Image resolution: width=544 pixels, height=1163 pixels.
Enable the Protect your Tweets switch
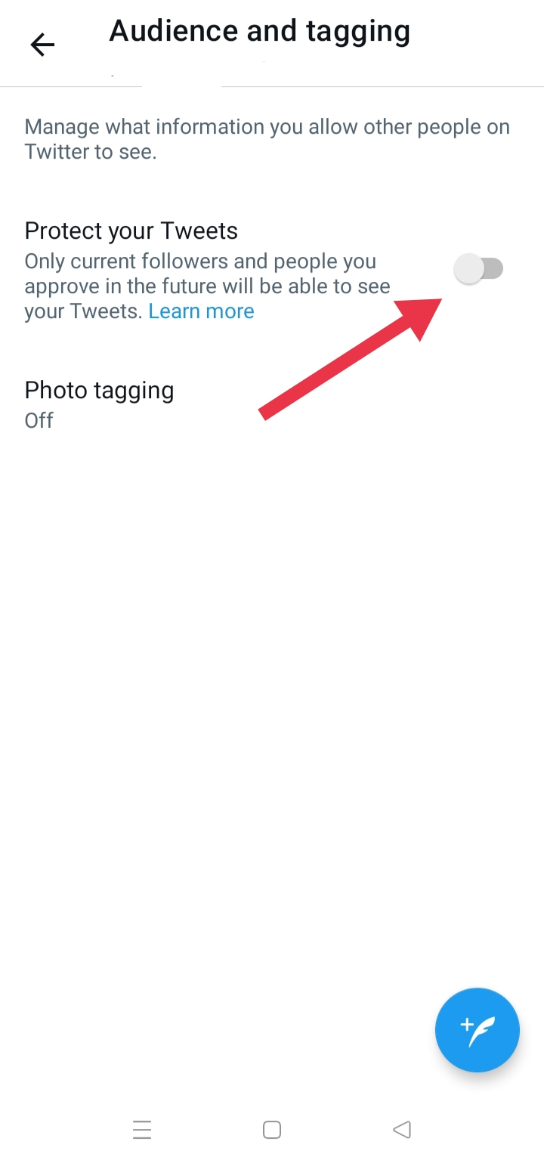[479, 269]
